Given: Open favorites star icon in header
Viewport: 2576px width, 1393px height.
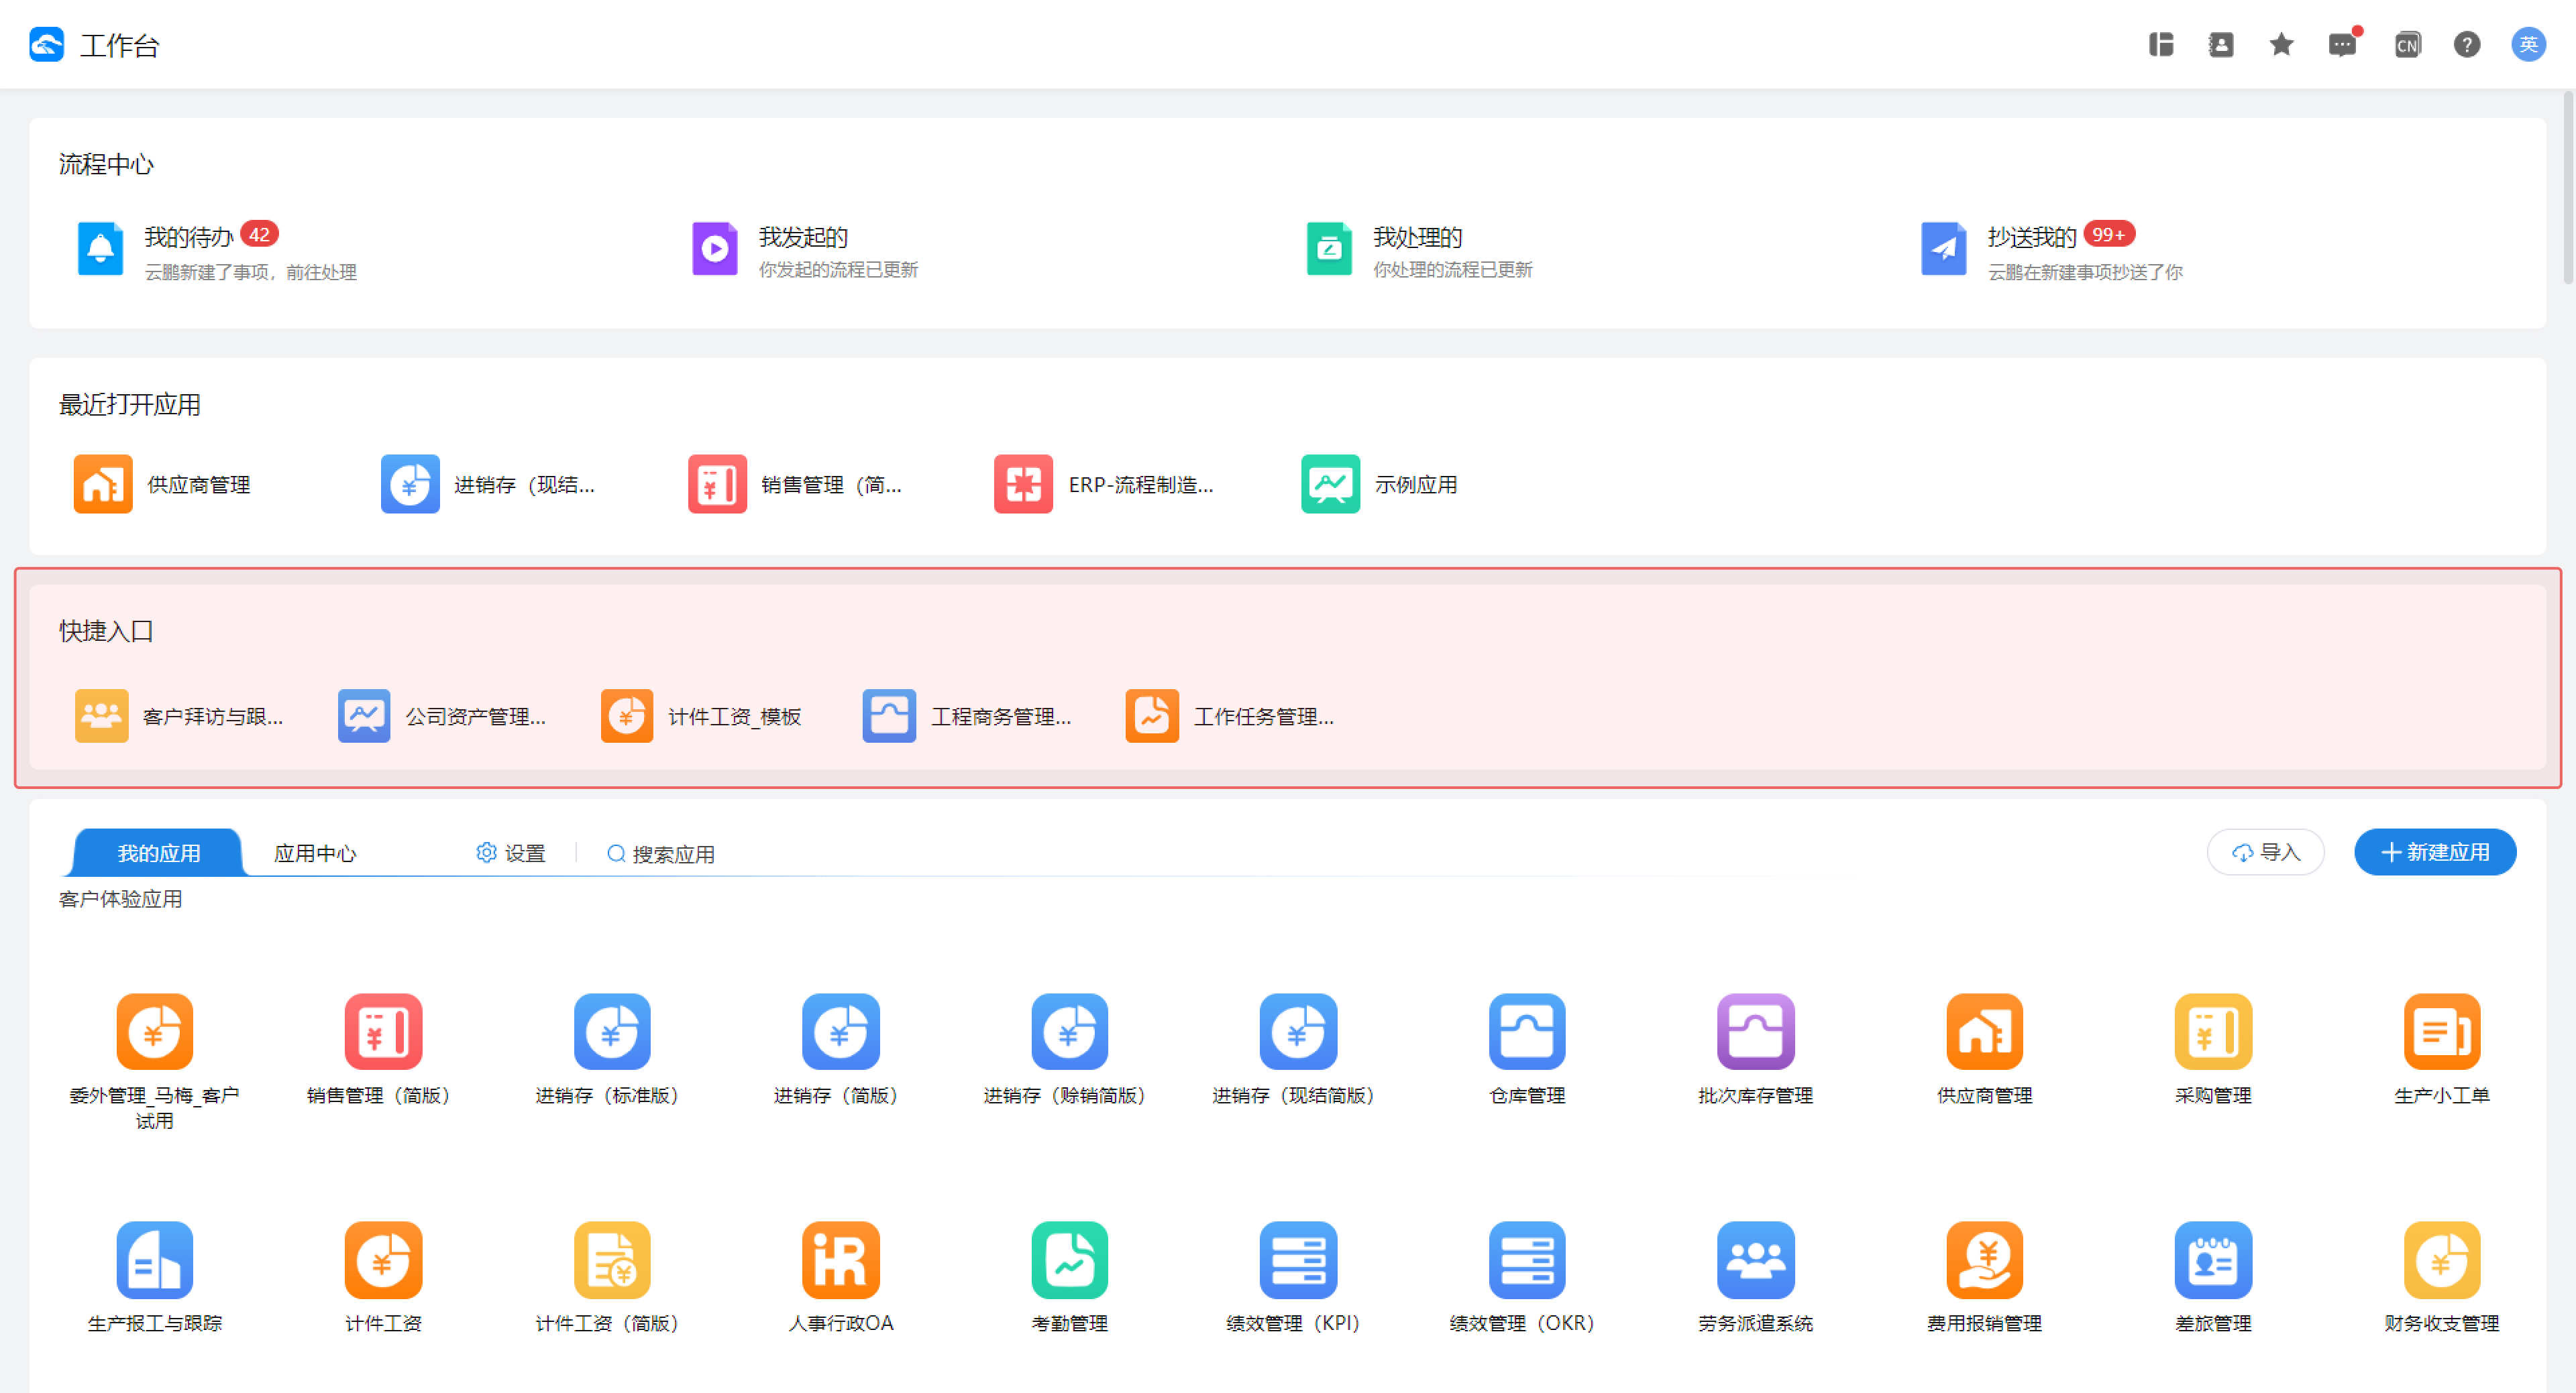Looking at the screenshot, I should pyautogui.click(x=2281, y=45).
